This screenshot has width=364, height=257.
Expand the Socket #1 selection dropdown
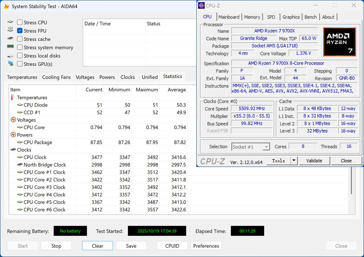coord(266,147)
